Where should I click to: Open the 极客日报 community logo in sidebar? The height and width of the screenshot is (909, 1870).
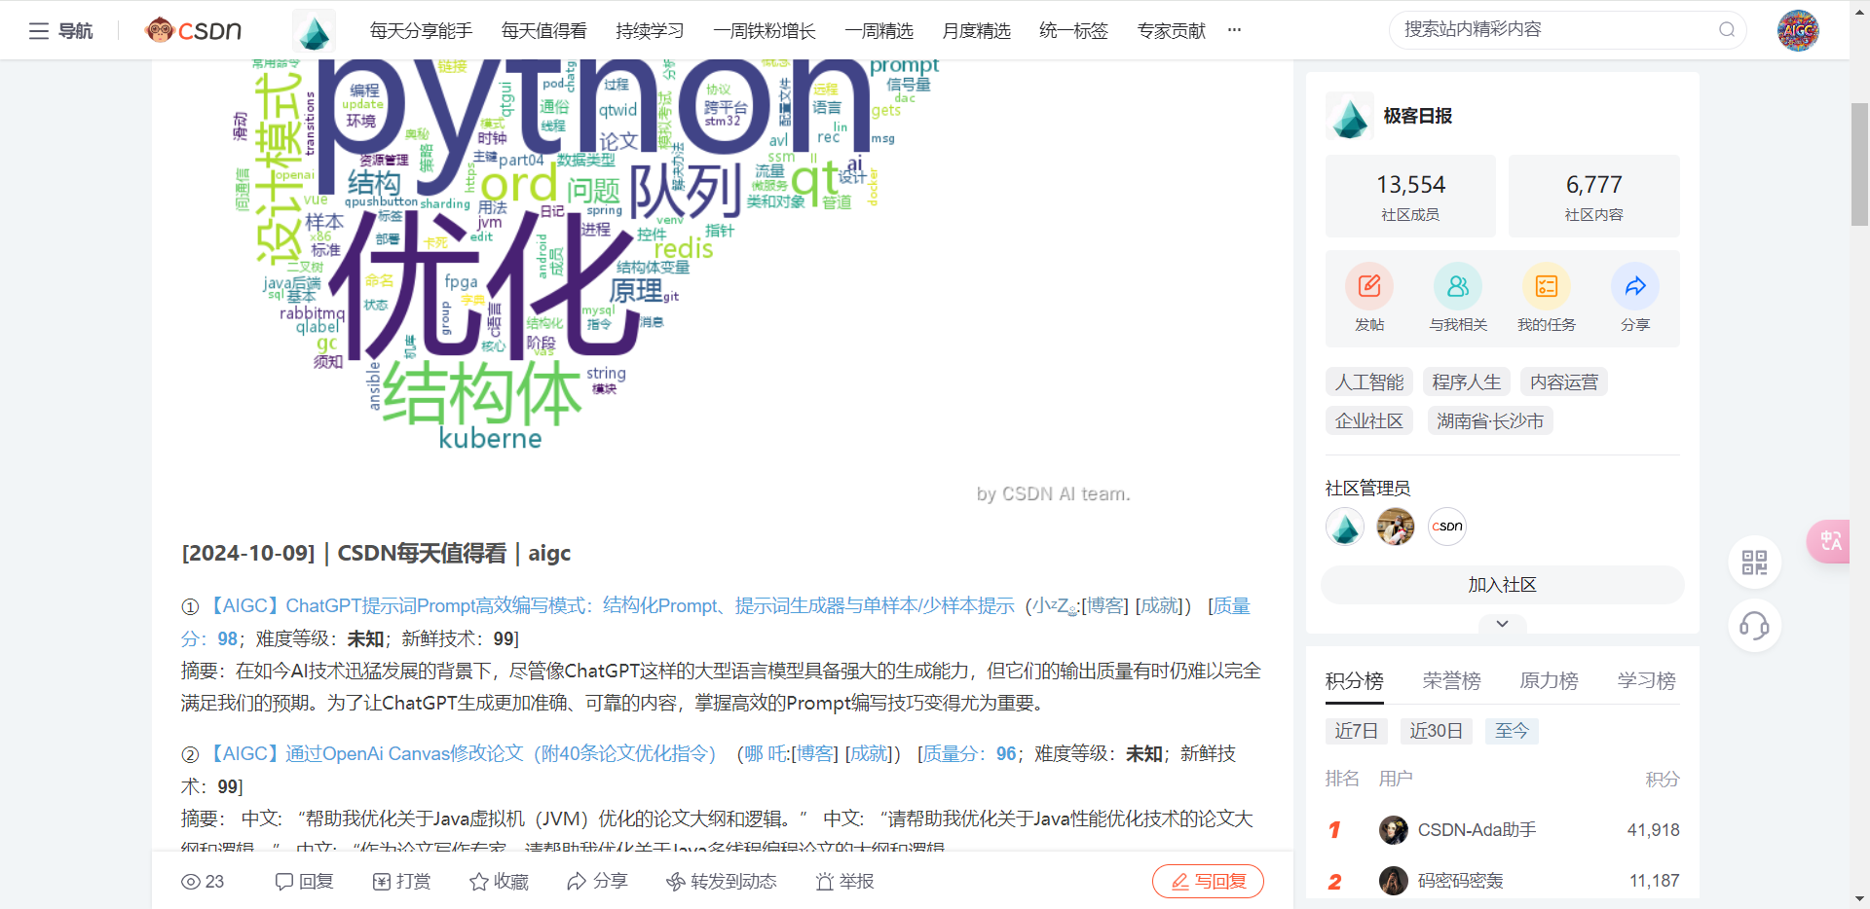1350,116
